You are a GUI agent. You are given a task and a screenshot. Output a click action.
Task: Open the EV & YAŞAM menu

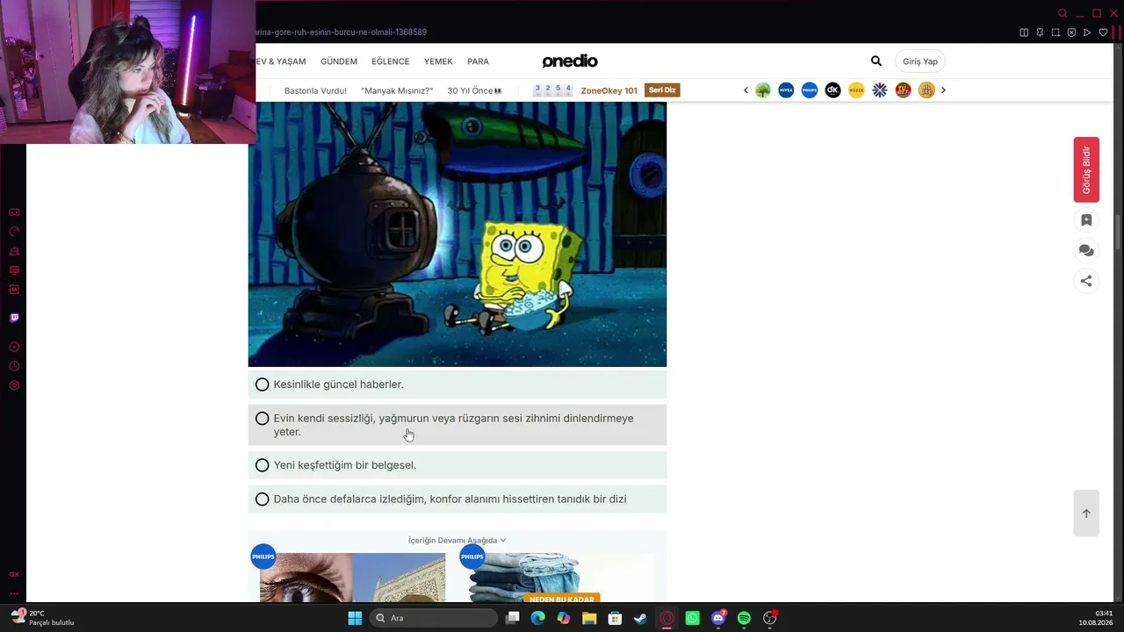click(281, 61)
